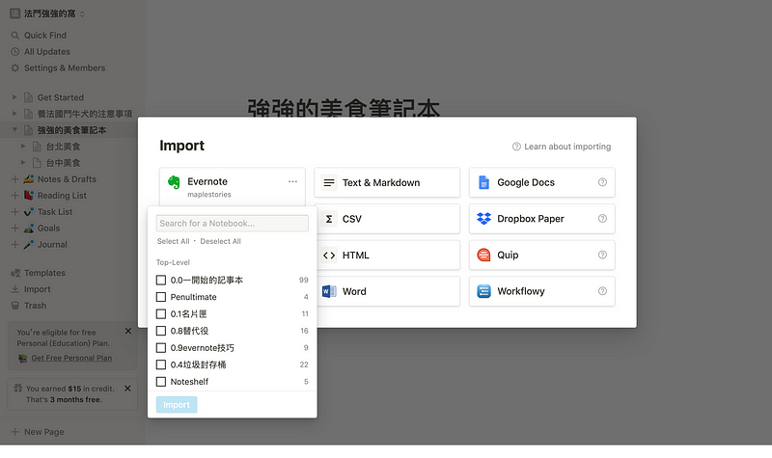
Task: Click the plus icon beside Reading List
Action: click(x=14, y=196)
